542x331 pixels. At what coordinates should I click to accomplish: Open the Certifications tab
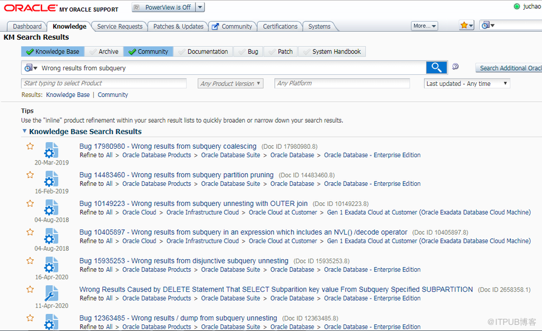point(280,26)
